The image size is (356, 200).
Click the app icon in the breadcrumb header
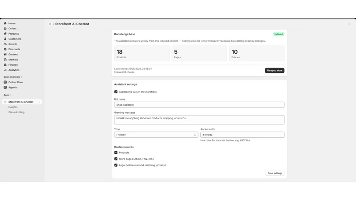coord(50,24)
